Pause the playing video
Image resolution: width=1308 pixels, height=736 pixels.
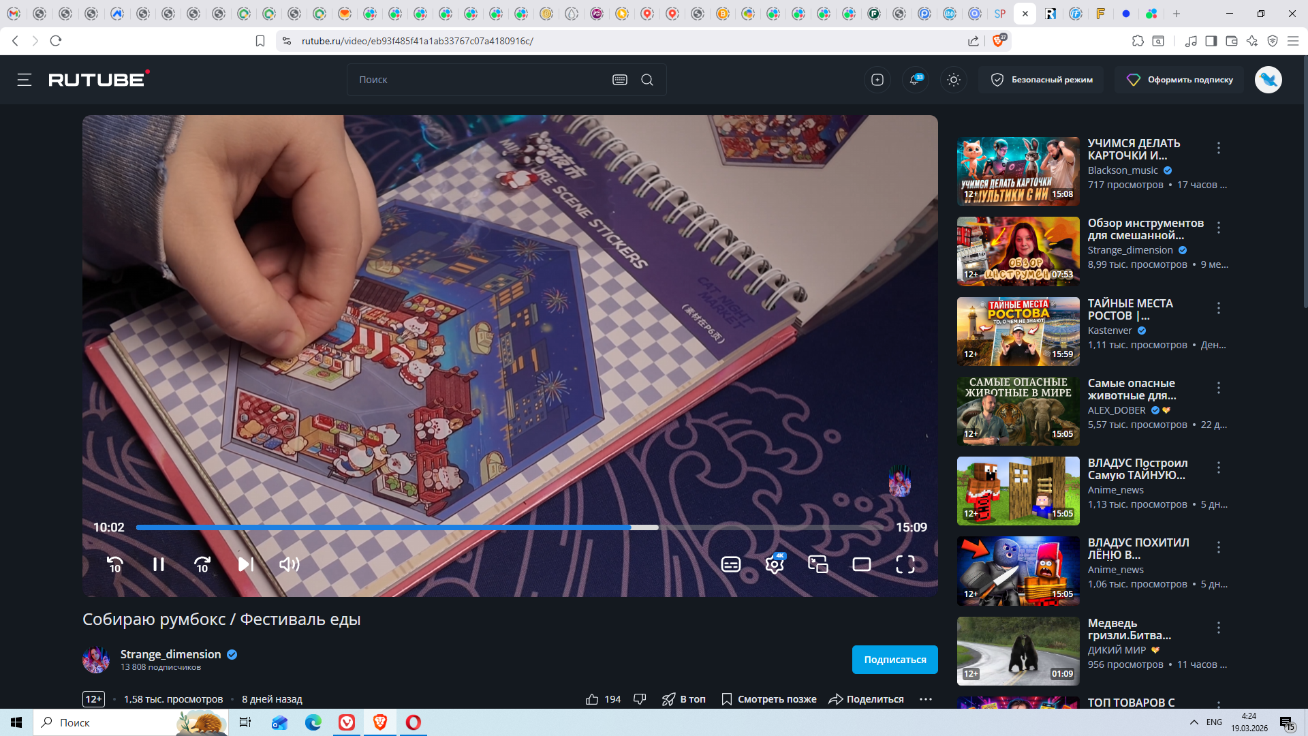[x=159, y=564]
